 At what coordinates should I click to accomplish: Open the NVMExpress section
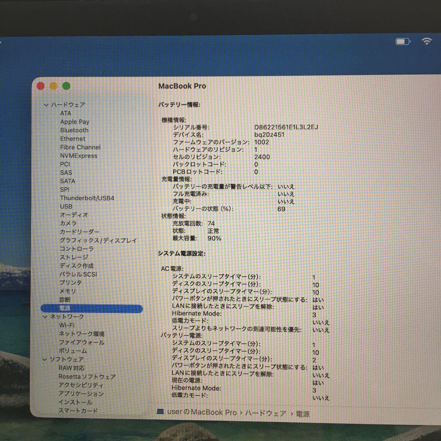[x=79, y=156]
